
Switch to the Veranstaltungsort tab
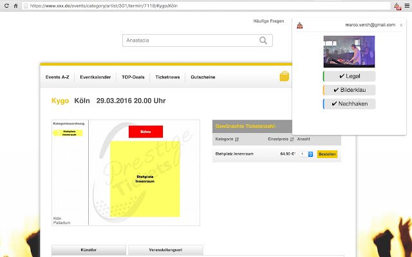pos(165,250)
